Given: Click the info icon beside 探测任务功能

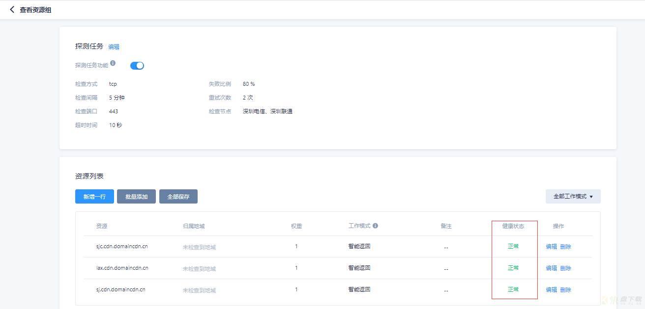Looking at the screenshot, I should (113, 63).
